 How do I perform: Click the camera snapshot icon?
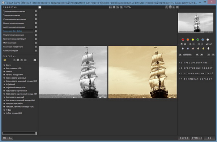[x=35, y=60]
